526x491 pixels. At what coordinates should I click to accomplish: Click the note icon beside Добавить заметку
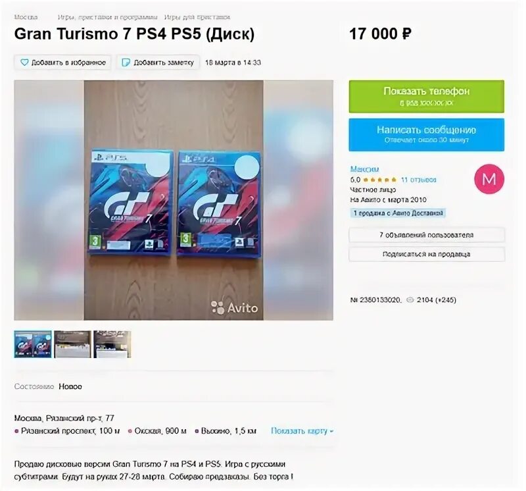(126, 63)
